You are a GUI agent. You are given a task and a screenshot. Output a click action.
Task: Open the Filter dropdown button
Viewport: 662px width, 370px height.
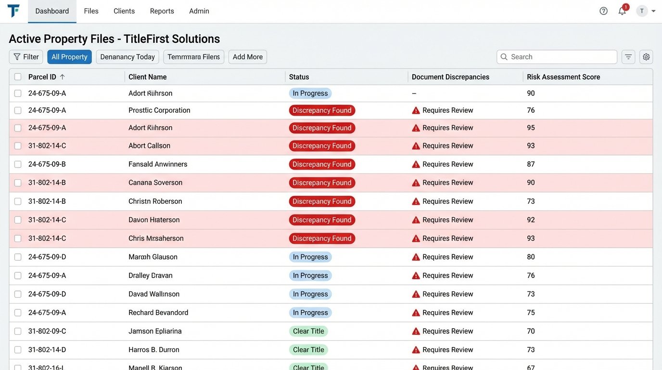point(26,57)
